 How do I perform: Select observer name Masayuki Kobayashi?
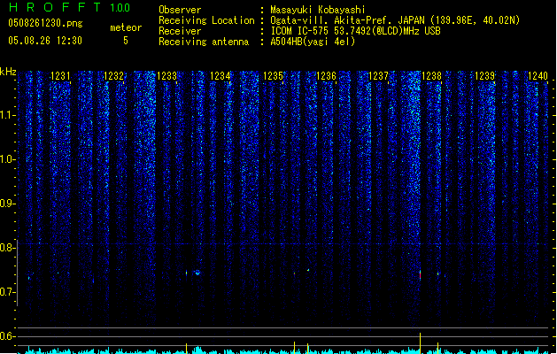click(x=318, y=10)
